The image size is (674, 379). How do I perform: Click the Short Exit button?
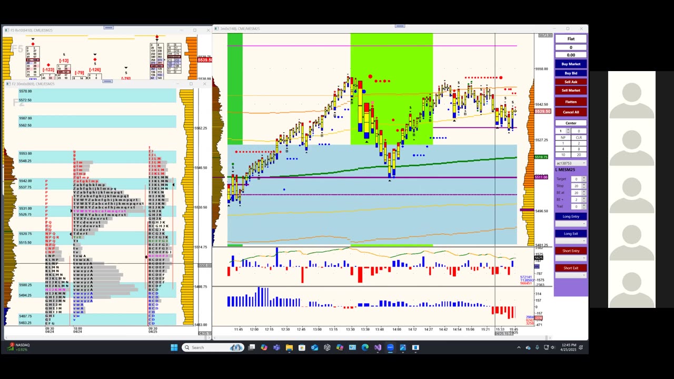coord(571,268)
